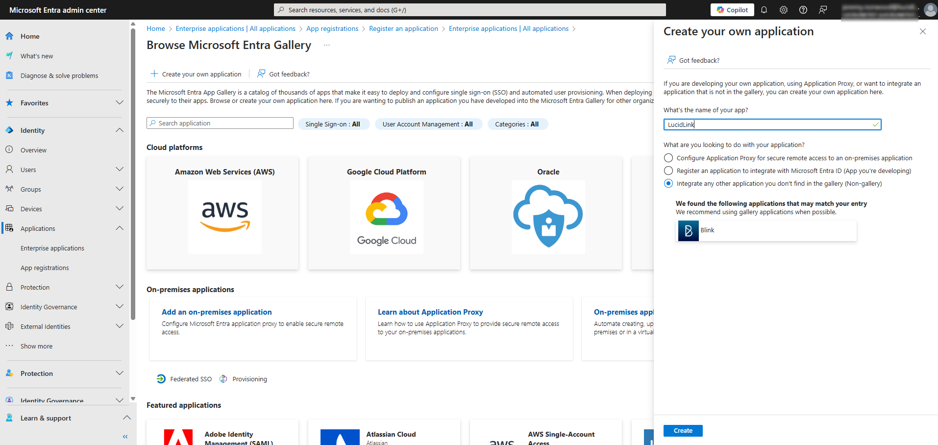Viewport: 938px width, 445px height.
Task: Click the app name field containing LucidLink
Action: point(772,124)
